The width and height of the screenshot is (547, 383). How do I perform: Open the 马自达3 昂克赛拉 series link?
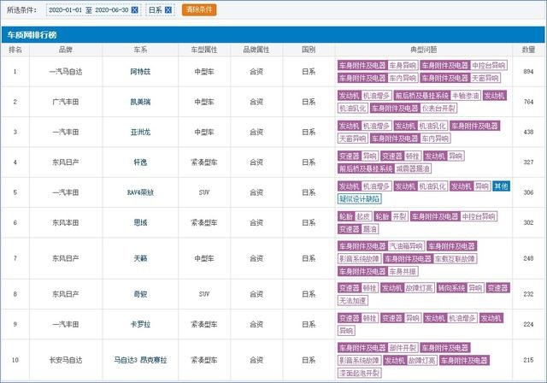pos(140,360)
